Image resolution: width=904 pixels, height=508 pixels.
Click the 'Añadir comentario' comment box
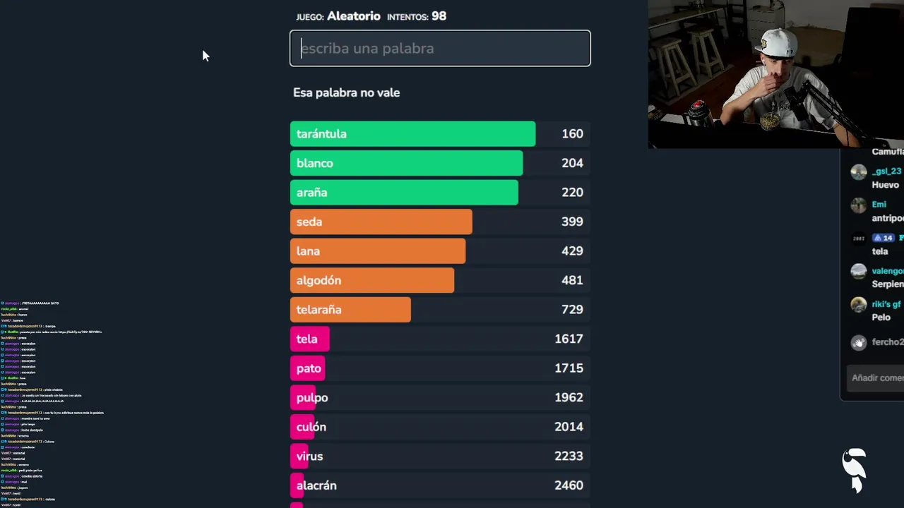pyautogui.click(x=876, y=378)
